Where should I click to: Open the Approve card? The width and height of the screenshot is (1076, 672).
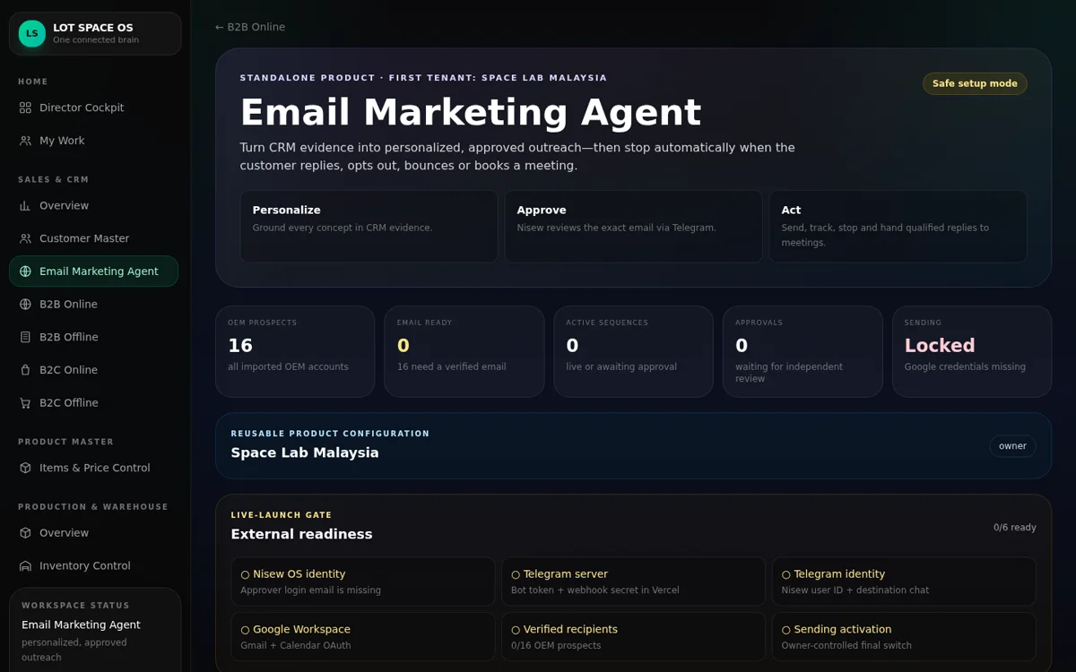pos(633,227)
